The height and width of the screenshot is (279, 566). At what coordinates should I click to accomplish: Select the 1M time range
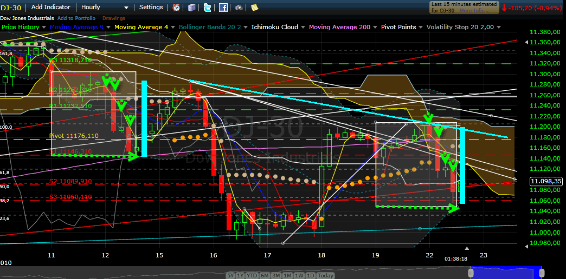(288, 275)
